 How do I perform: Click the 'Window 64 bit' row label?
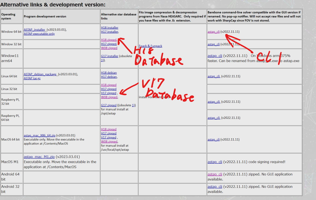pos(11,32)
